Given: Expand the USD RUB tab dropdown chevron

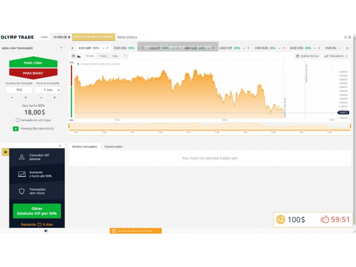Looking at the screenshot, I should point(279,48).
